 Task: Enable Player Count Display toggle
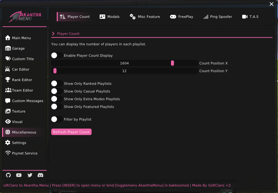(56, 55)
